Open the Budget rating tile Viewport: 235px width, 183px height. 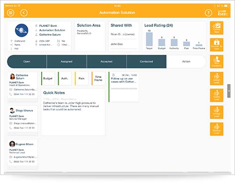(48, 79)
